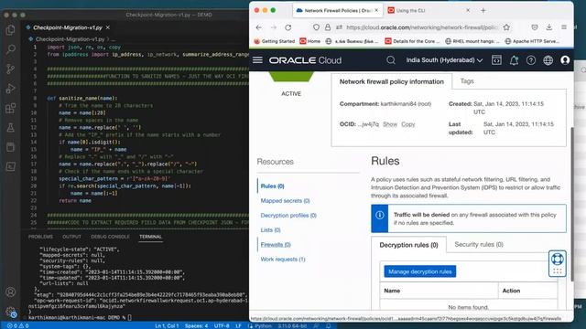Open Firewalls (0) resource link

[x=276, y=245]
